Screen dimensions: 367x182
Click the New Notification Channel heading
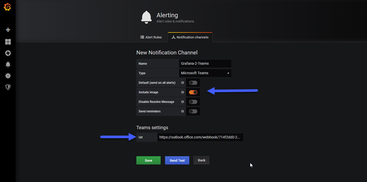(x=167, y=53)
